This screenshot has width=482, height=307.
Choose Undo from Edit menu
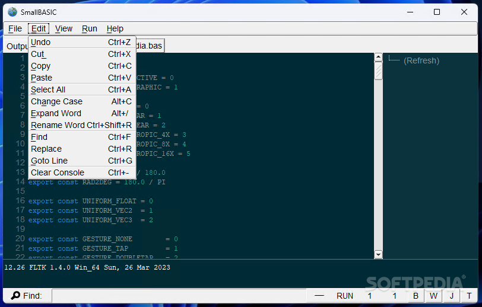tap(82, 42)
